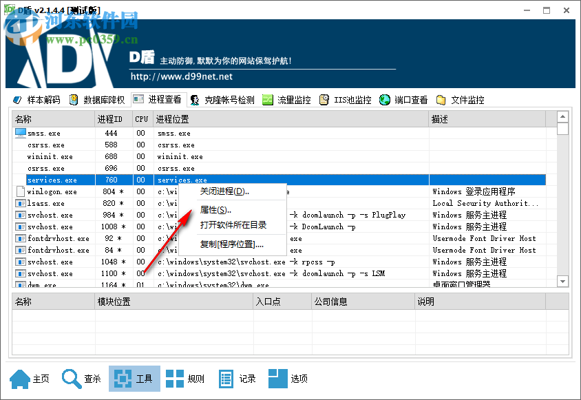Viewport: 581px width, 400px height.
Task: Select csrss.exe row with ID 588
Action: [x=279, y=145]
